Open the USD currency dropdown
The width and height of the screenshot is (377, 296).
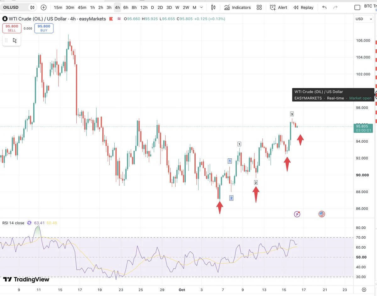pyautogui.click(x=362, y=19)
